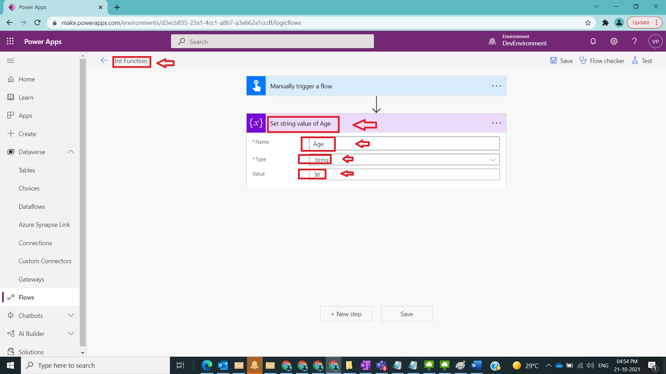Click the New step button
The image size is (666, 374).
click(346, 314)
